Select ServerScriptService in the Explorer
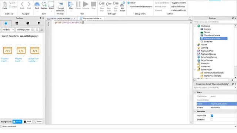Screen dimensions: 237x133 (x=209, y=57)
